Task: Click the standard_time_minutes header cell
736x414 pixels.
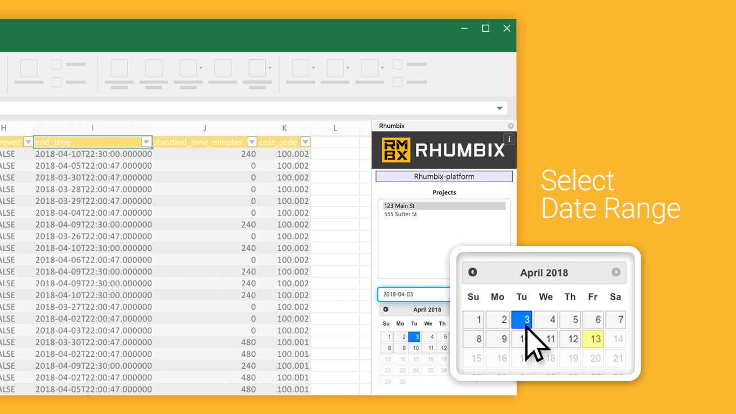Action: [205, 142]
